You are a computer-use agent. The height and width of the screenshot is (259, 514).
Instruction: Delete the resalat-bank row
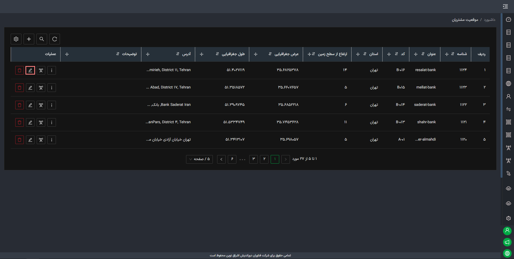click(x=20, y=70)
